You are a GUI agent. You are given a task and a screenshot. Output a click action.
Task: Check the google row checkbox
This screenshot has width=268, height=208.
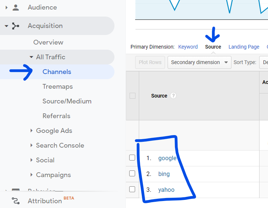(132, 158)
